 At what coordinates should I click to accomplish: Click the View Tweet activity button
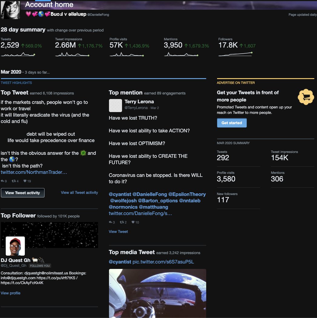tap(22, 193)
